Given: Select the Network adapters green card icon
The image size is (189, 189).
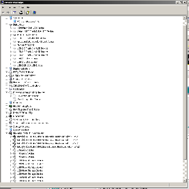Looking at the screenshot, I should point(10,106).
